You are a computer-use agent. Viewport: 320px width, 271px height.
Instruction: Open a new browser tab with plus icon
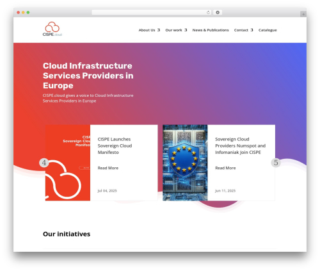303,14
